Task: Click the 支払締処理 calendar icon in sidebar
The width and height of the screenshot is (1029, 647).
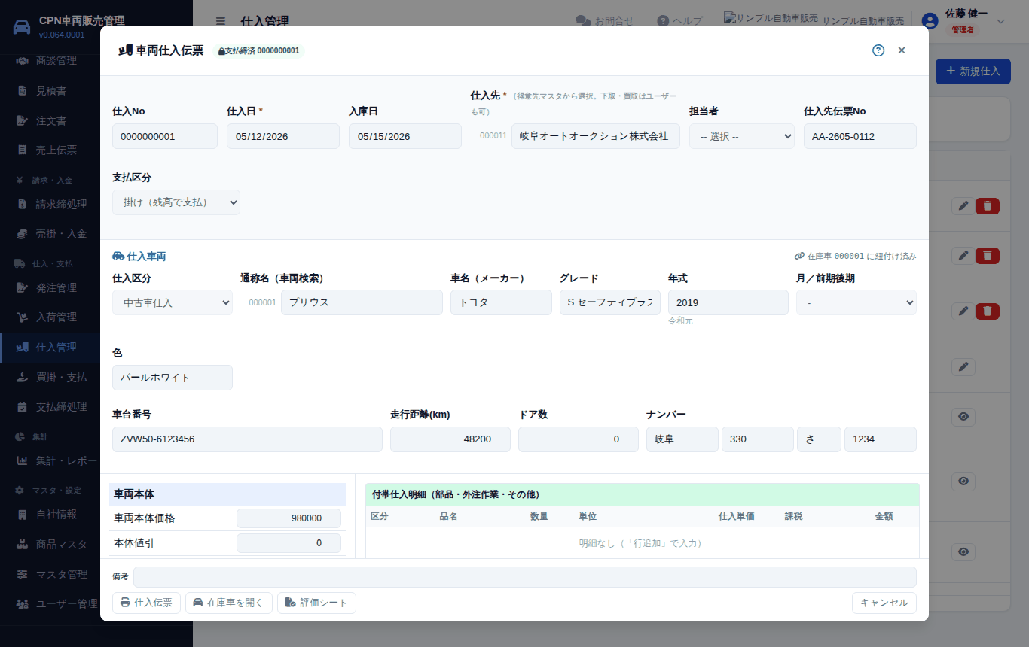Action: pos(22,406)
